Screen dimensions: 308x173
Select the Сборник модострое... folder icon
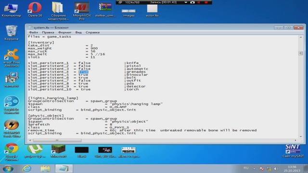click(58, 11)
